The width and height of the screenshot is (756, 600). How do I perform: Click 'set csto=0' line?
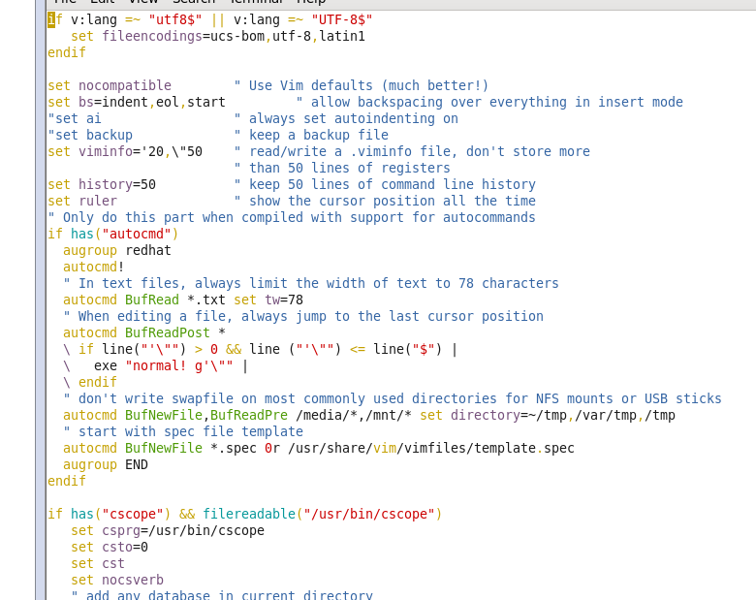pyautogui.click(x=110, y=547)
